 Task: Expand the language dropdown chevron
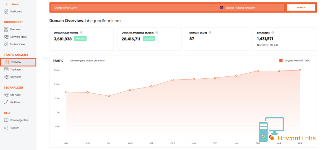pos(280,8)
